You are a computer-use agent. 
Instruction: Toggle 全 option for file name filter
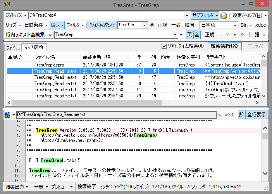click(152, 25)
